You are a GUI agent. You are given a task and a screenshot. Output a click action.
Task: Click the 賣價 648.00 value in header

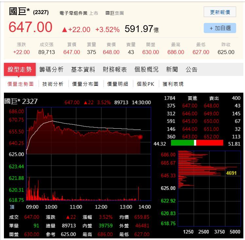pos(111,52)
